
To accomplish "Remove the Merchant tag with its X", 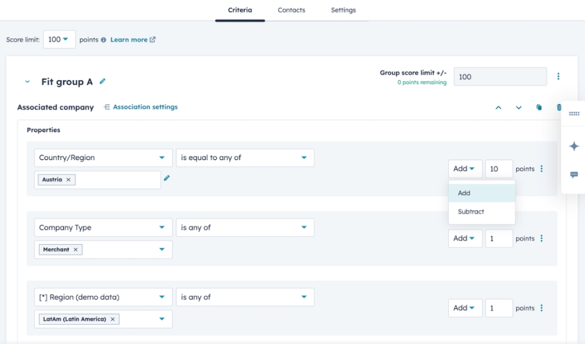I will point(75,249).
